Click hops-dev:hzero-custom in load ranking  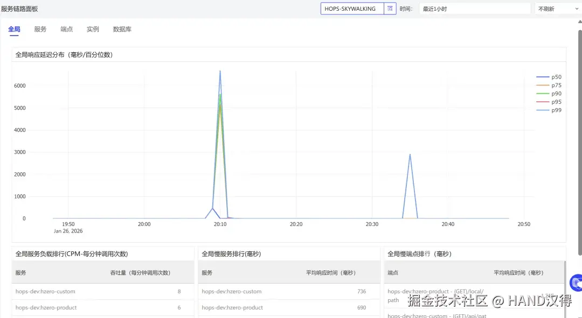pyautogui.click(x=45, y=291)
